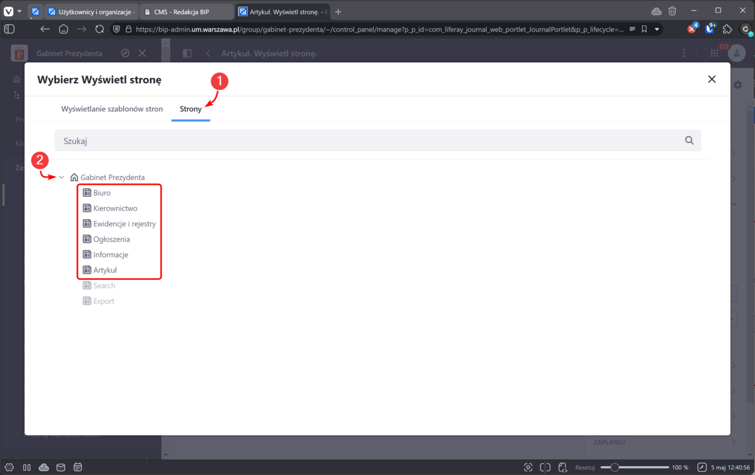
Task: Click the Ogłoszenia page icon
Action: (x=87, y=240)
